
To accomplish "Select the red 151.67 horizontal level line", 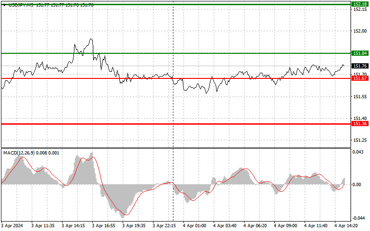I will click(176, 78).
